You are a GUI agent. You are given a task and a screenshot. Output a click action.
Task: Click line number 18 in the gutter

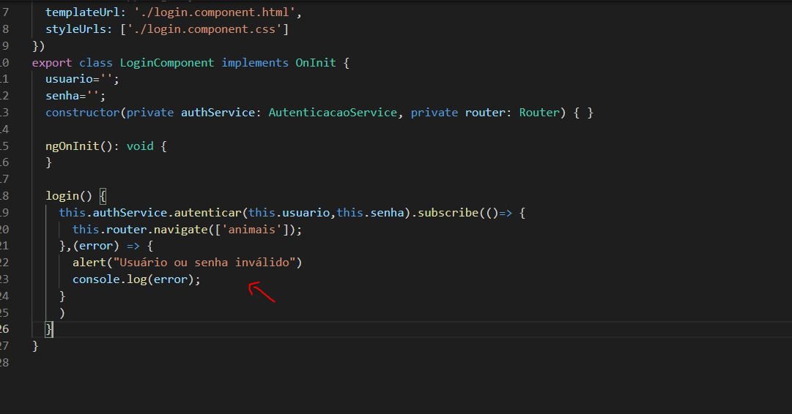tap(4, 196)
